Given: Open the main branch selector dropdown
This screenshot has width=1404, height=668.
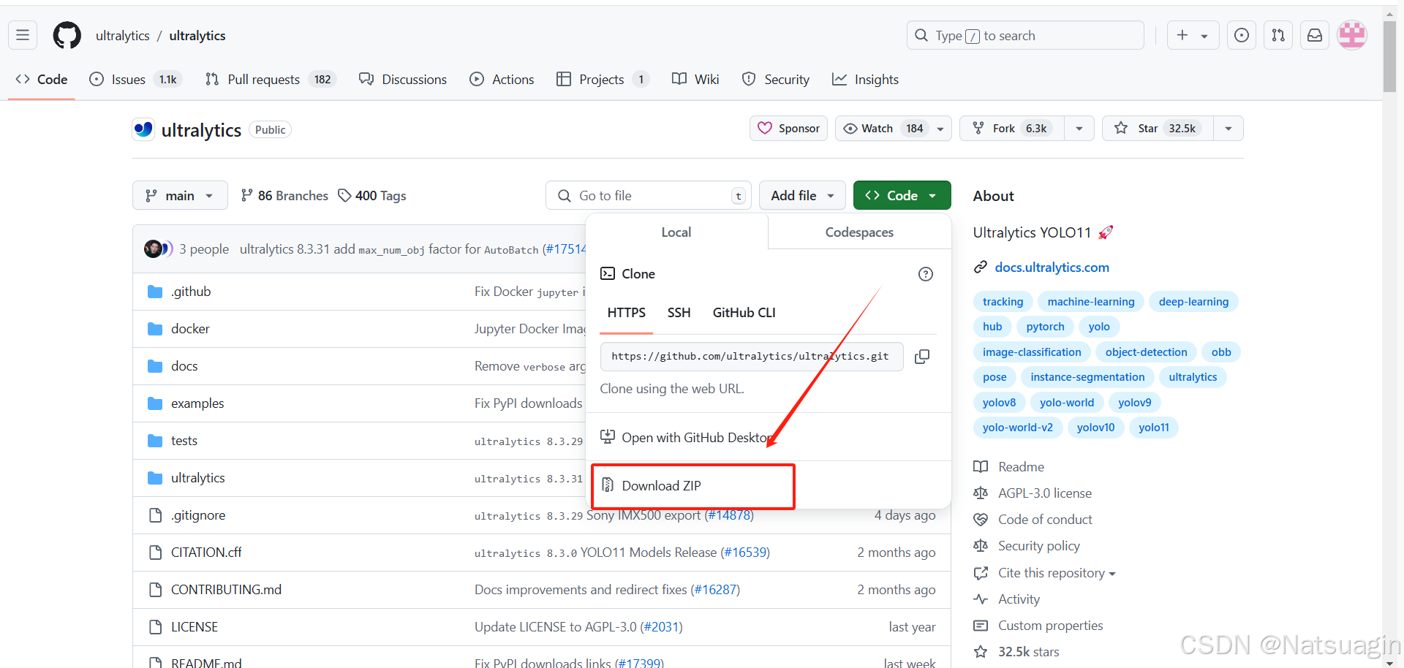Looking at the screenshot, I should pos(180,195).
